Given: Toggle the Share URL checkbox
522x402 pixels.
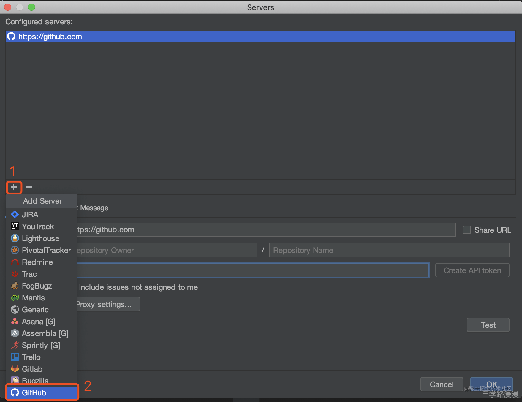Looking at the screenshot, I should point(466,230).
